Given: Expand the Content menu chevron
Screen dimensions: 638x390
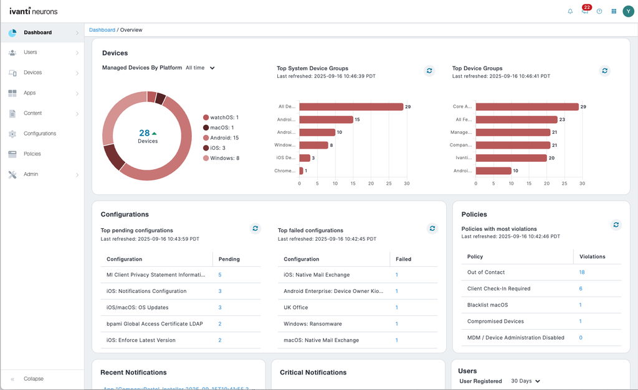Looking at the screenshot, I should [77, 114].
